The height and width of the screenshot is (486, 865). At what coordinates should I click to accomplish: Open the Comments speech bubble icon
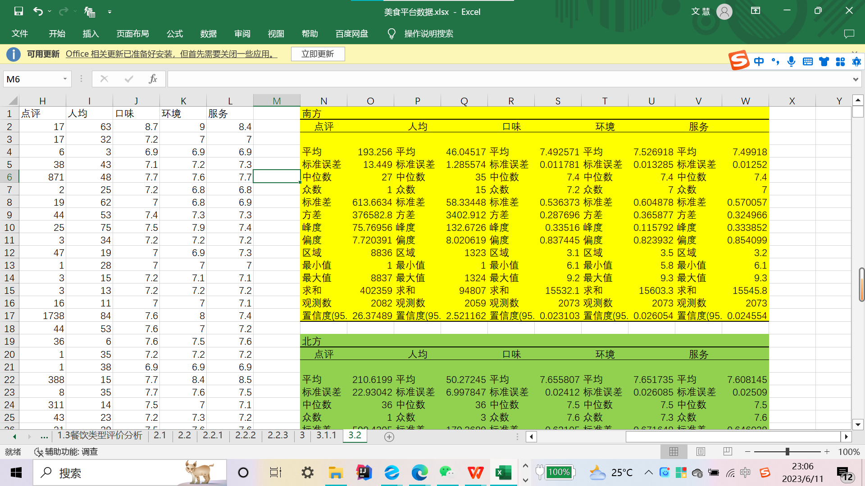[849, 34]
